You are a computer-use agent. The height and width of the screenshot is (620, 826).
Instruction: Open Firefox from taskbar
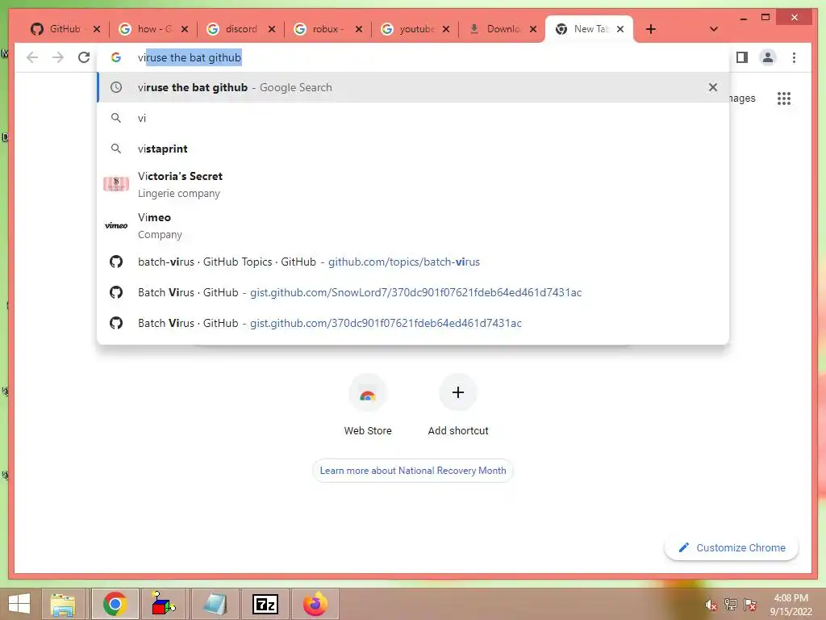point(315,604)
